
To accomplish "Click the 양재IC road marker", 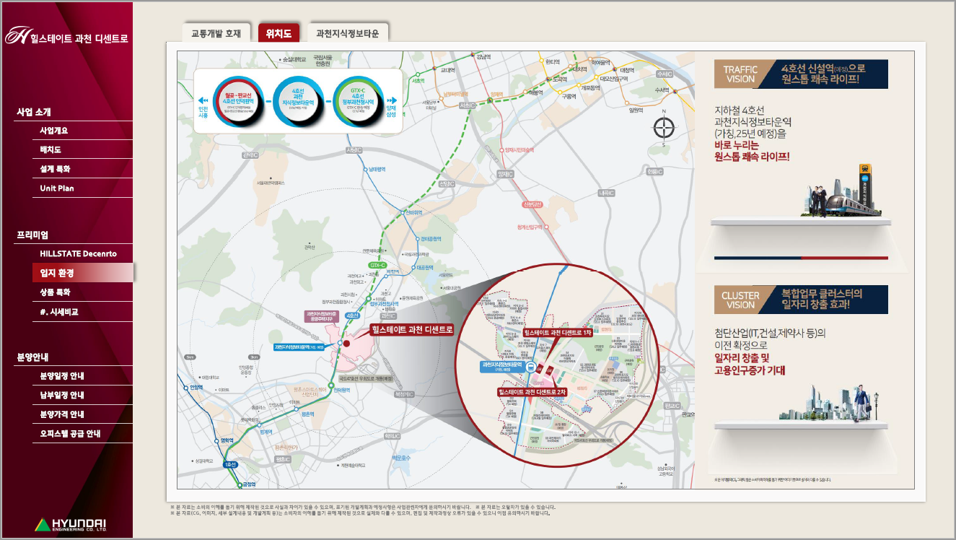I will coord(505,174).
